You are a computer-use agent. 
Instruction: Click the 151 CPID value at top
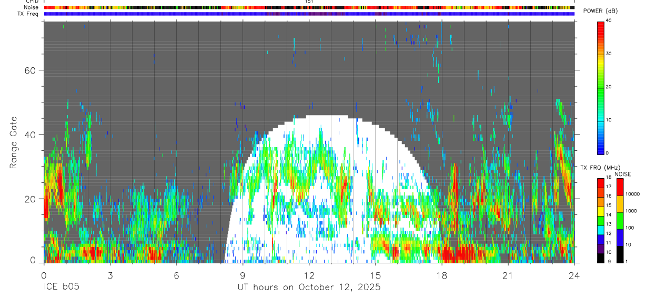tap(309, 2)
